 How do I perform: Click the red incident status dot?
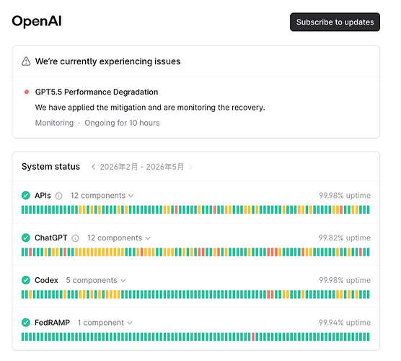coord(27,92)
